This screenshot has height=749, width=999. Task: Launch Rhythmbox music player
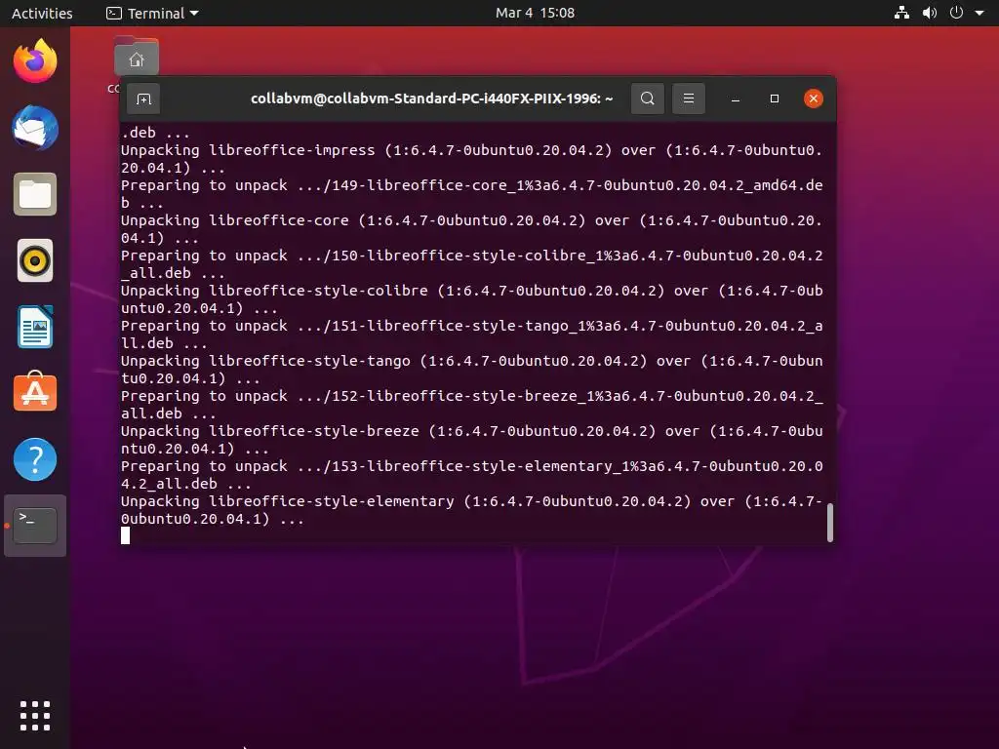35,260
